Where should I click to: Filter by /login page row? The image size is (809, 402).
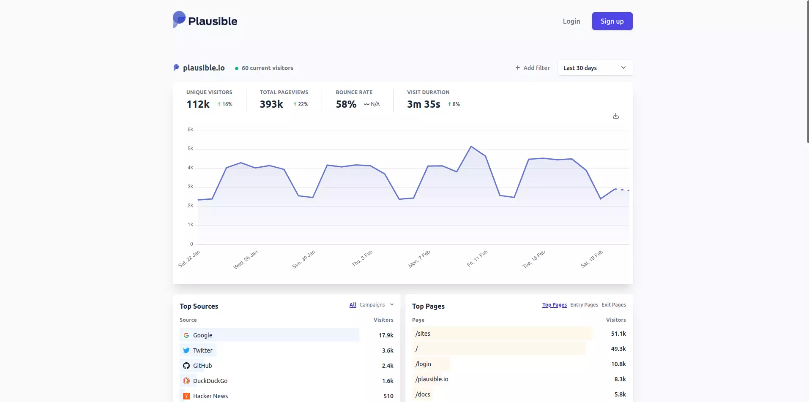pyautogui.click(x=519, y=364)
